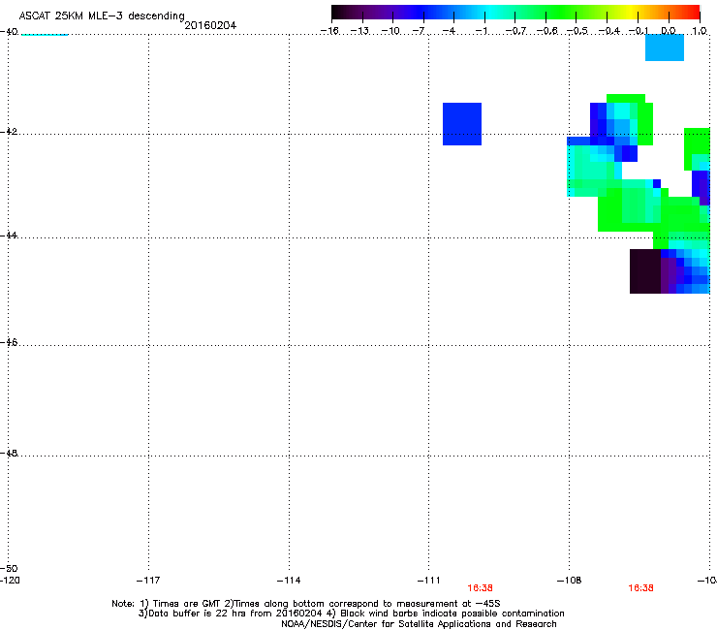The height and width of the screenshot is (630, 717).
Task: Click the red '16:38' time between -111 and -108
Action: [480, 588]
